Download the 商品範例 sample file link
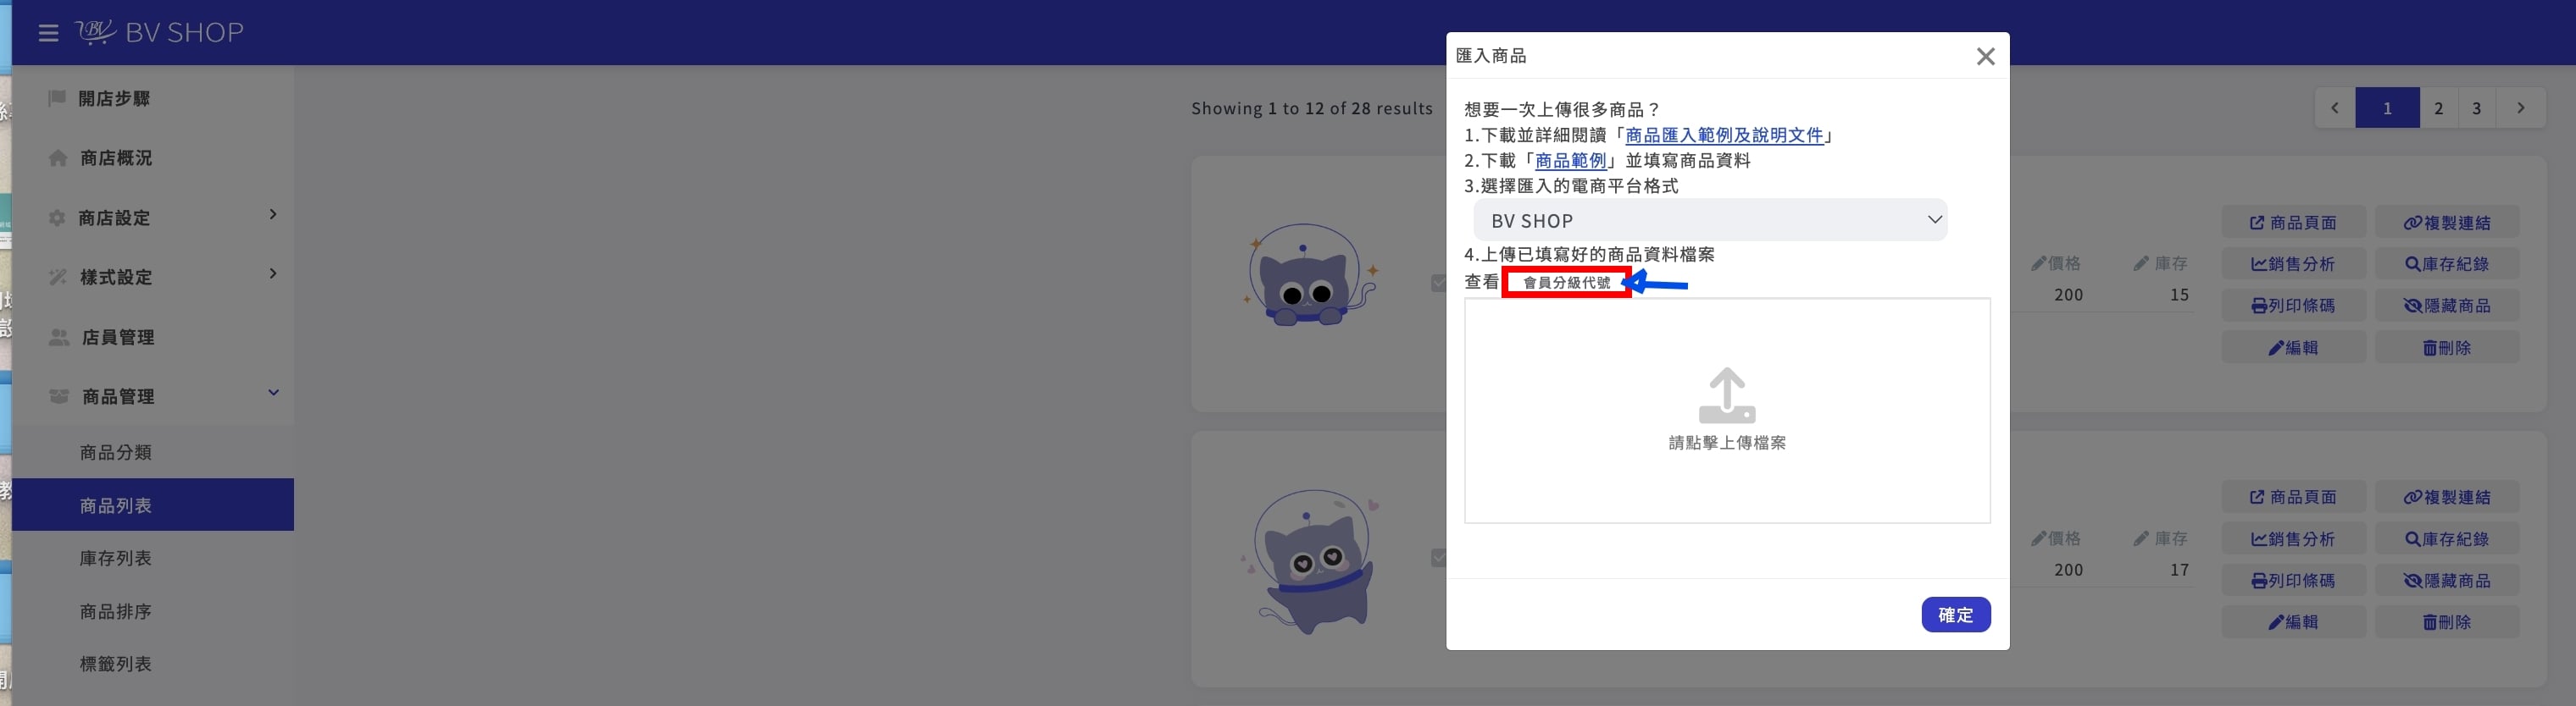The width and height of the screenshot is (2576, 706). 1571,161
